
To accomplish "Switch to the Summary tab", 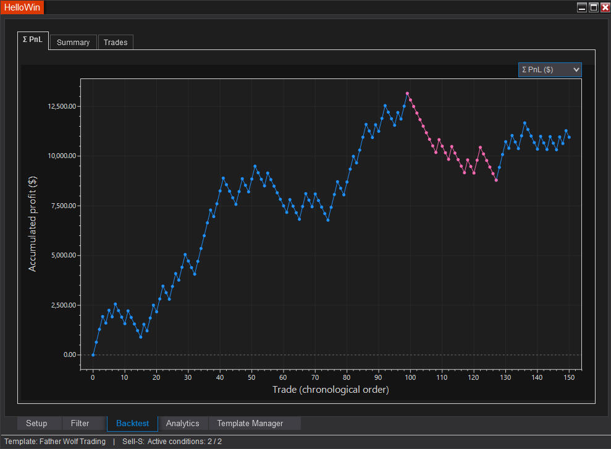I will pyautogui.click(x=73, y=42).
